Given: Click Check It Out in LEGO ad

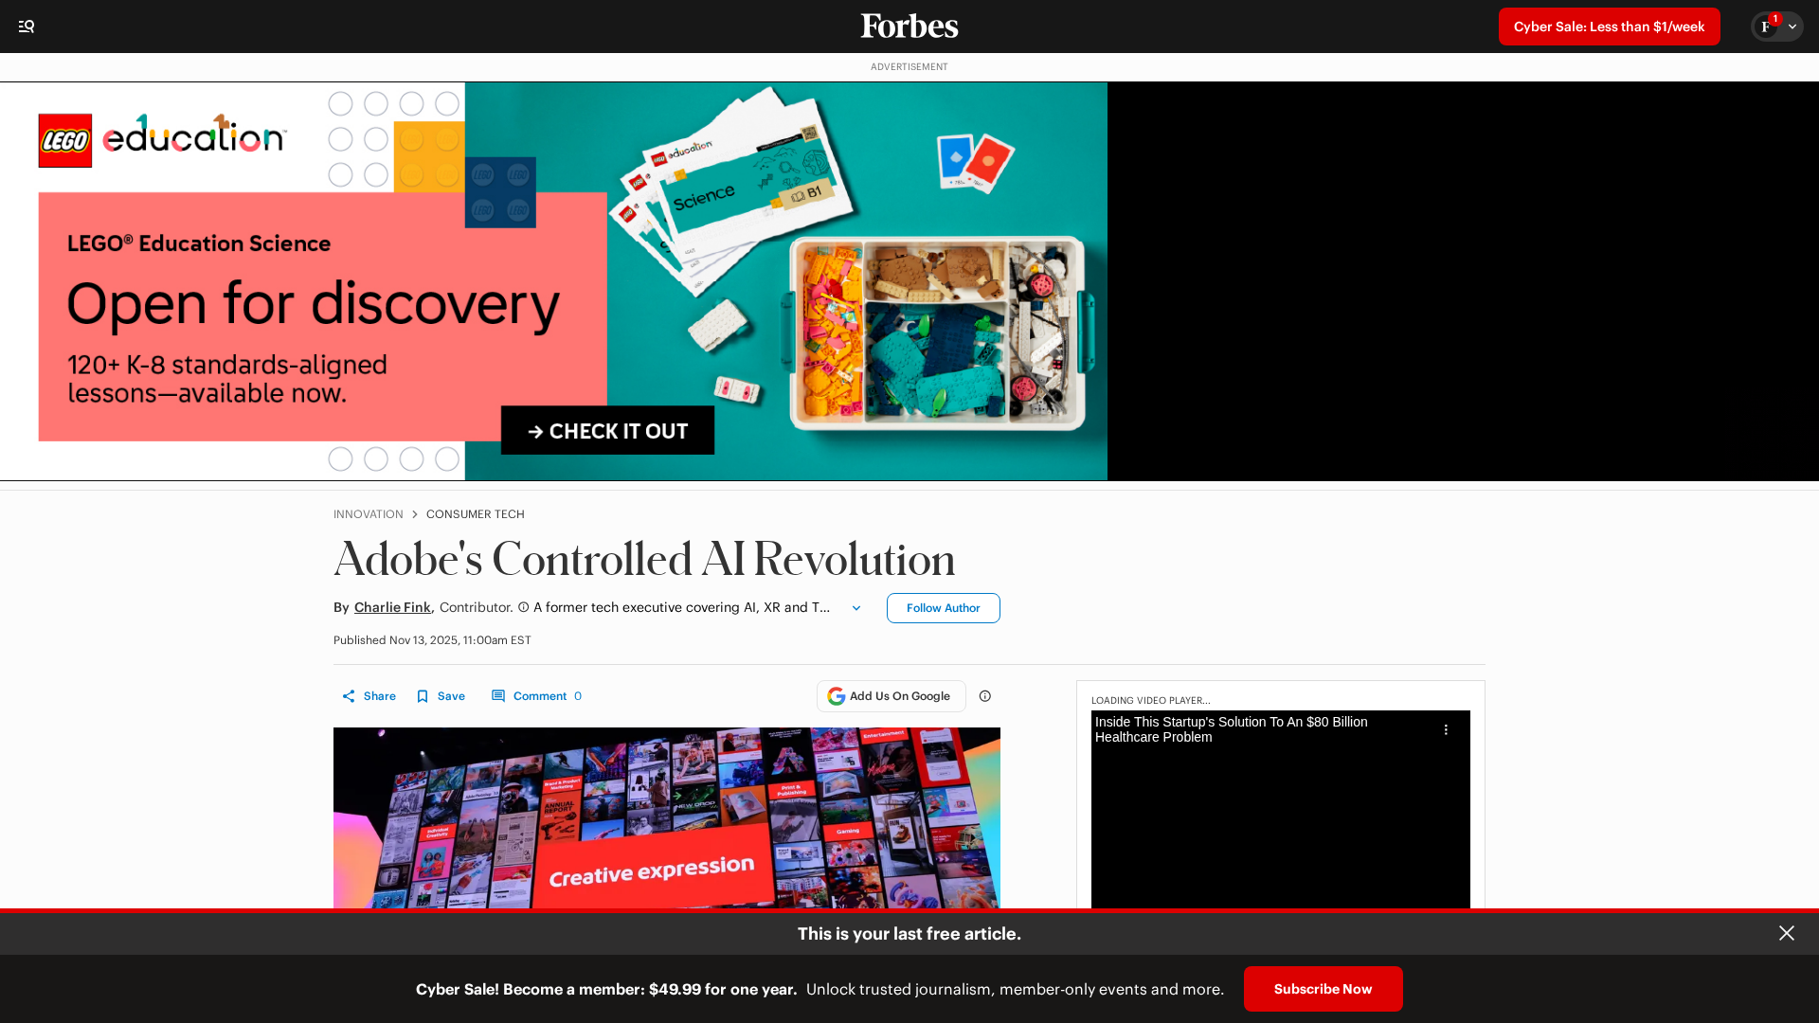Looking at the screenshot, I should click(607, 431).
